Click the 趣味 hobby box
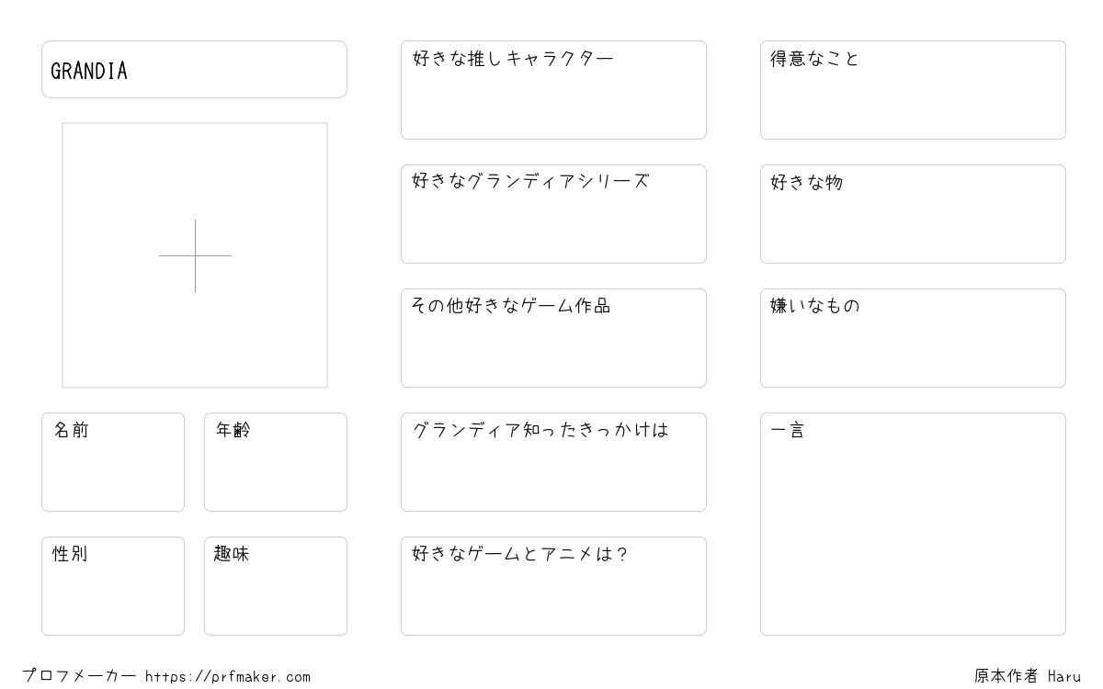Screen dimensions: 1103x689 [x=276, y=586]
